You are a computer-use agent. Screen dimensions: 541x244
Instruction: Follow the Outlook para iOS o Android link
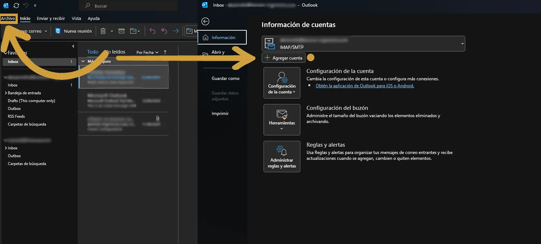coord(365,86)
